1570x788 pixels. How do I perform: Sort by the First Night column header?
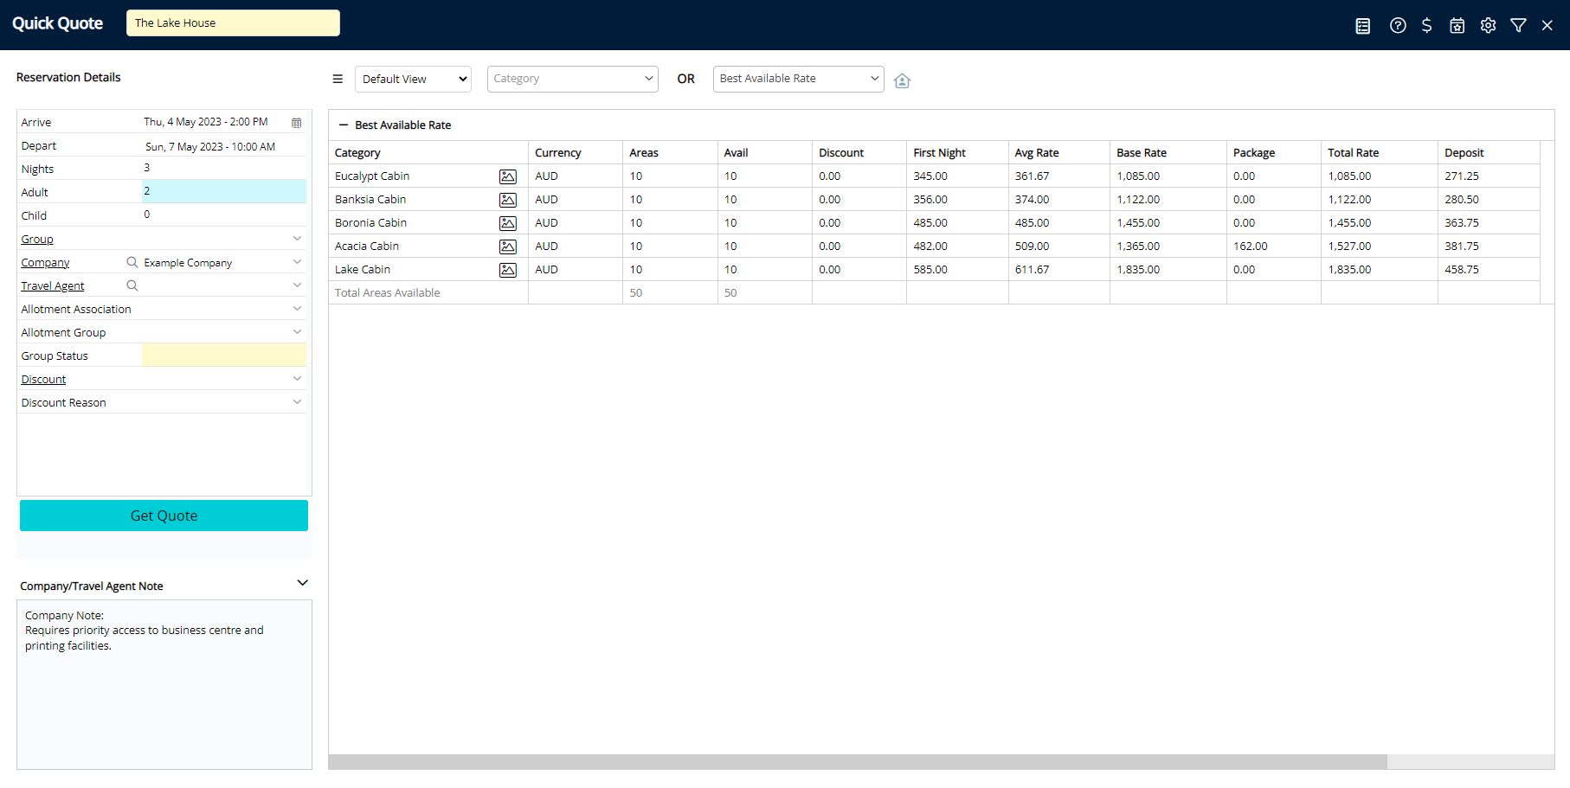939,153
